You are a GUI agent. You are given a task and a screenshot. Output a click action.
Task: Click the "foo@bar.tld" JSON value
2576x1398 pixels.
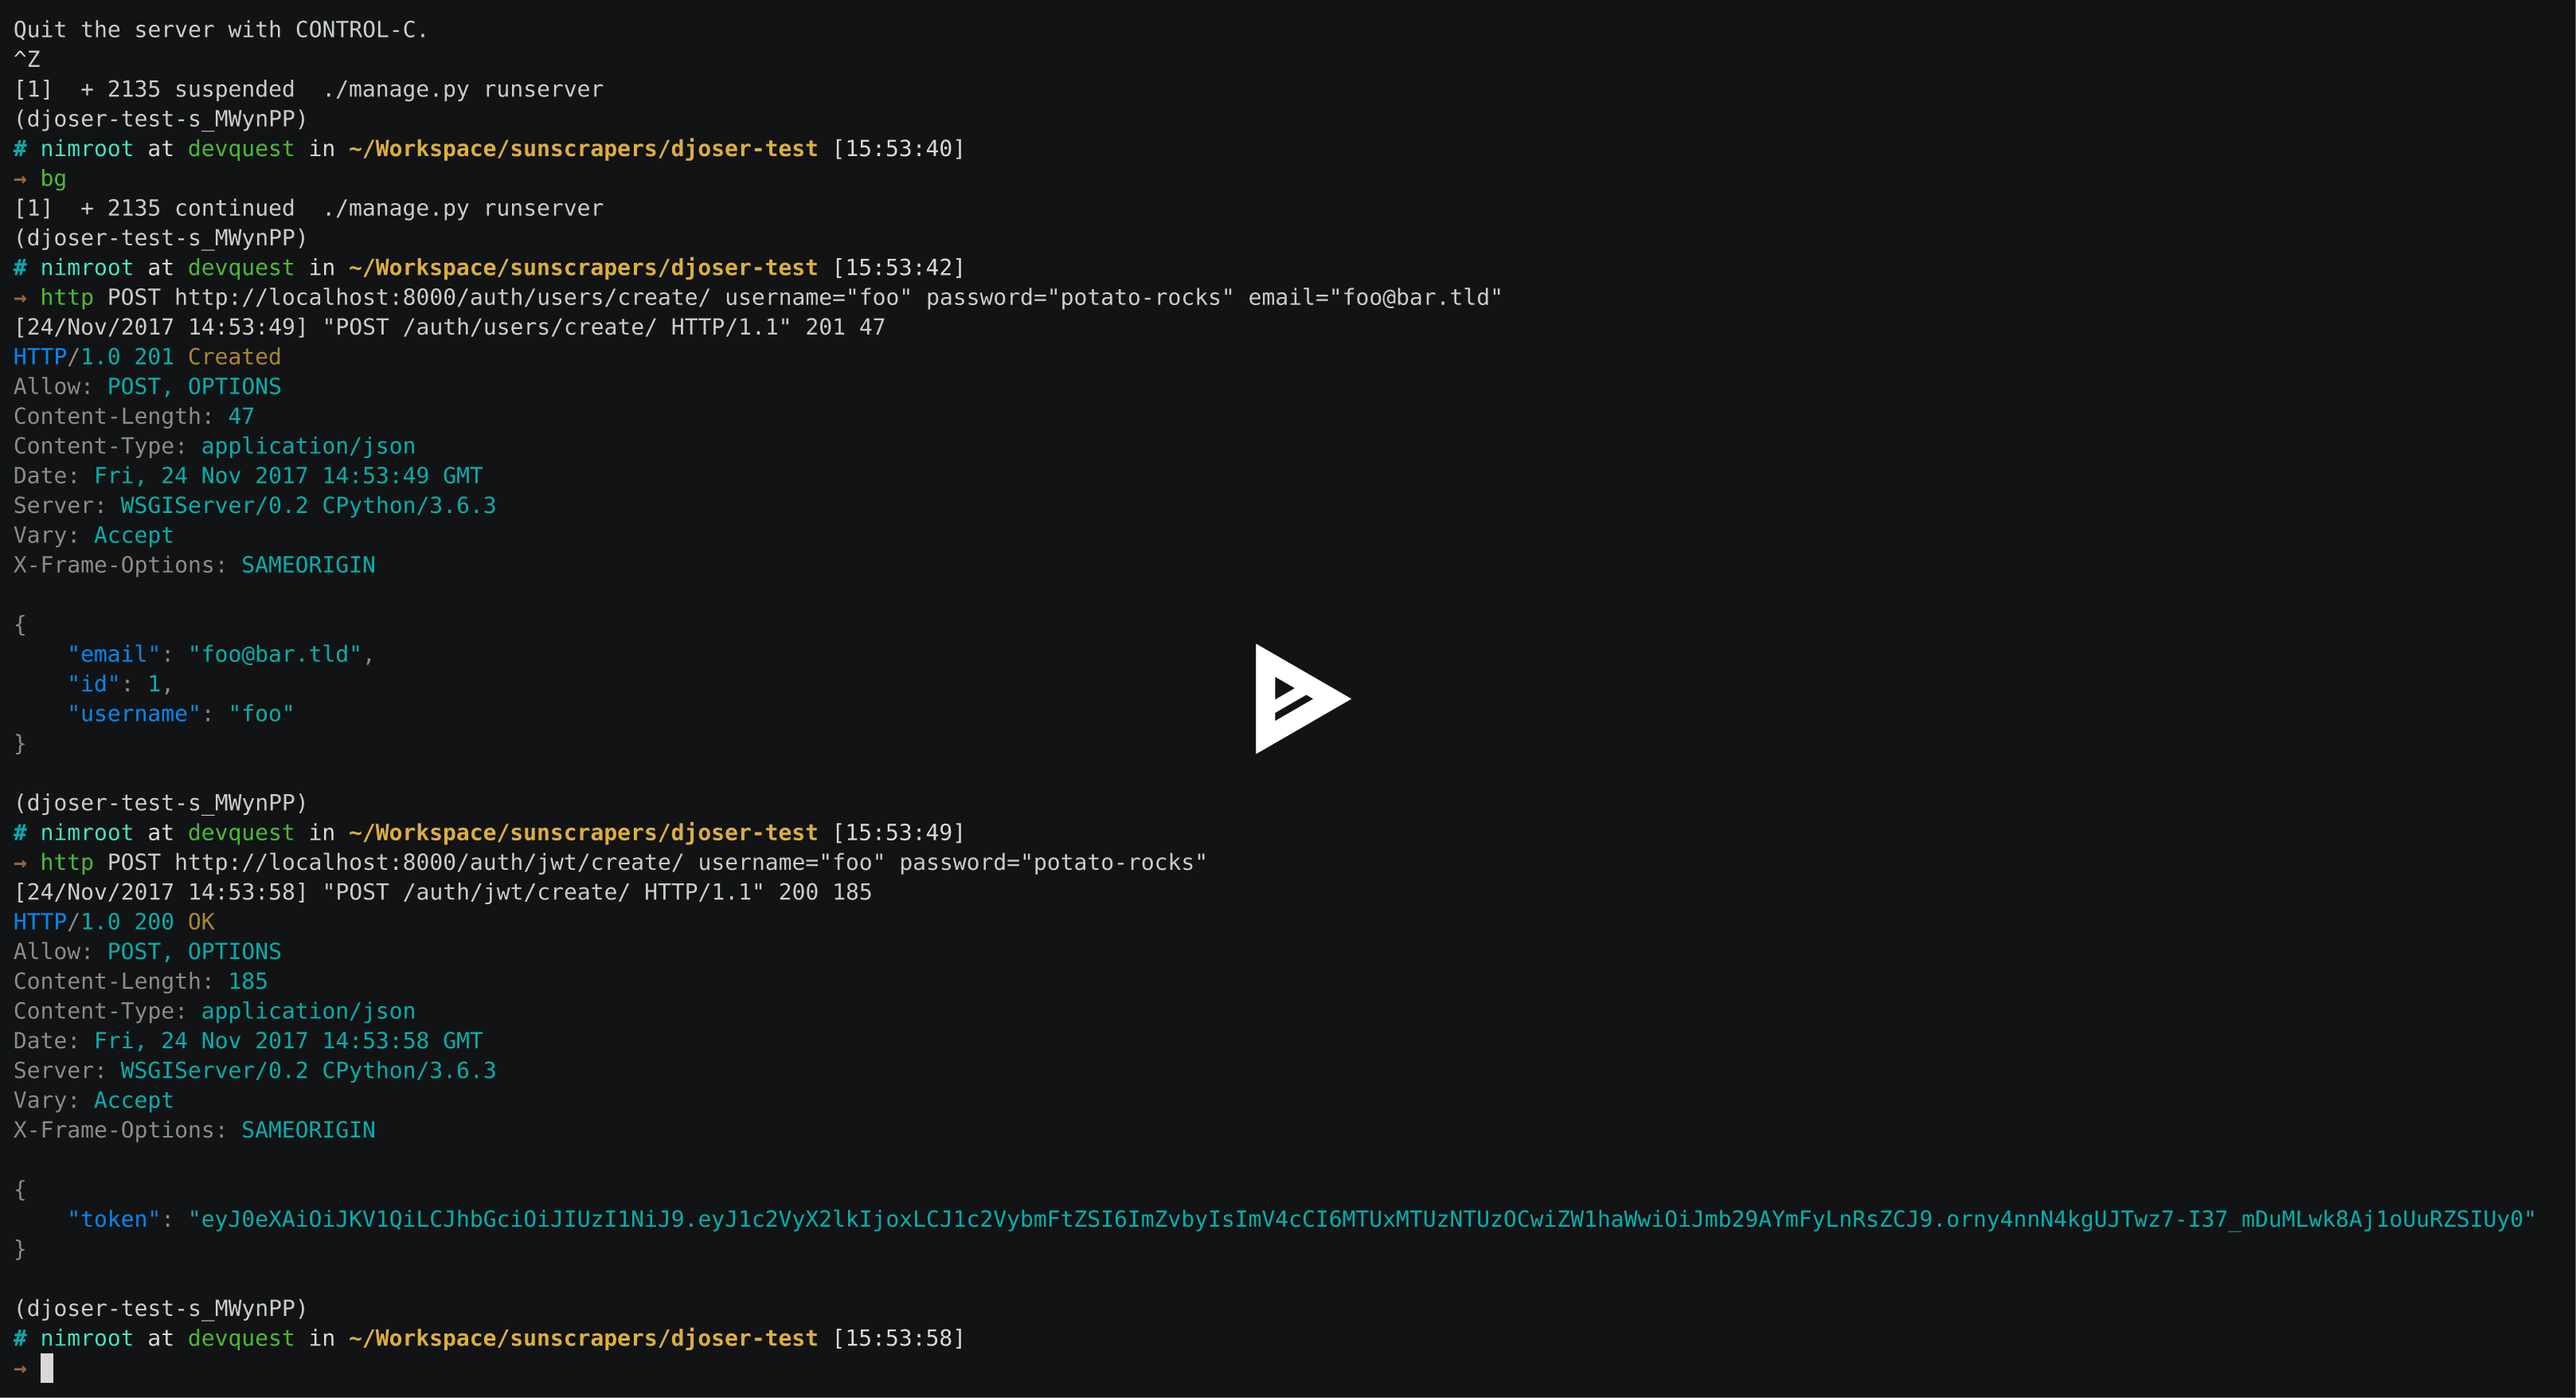(x=274, y=653)
